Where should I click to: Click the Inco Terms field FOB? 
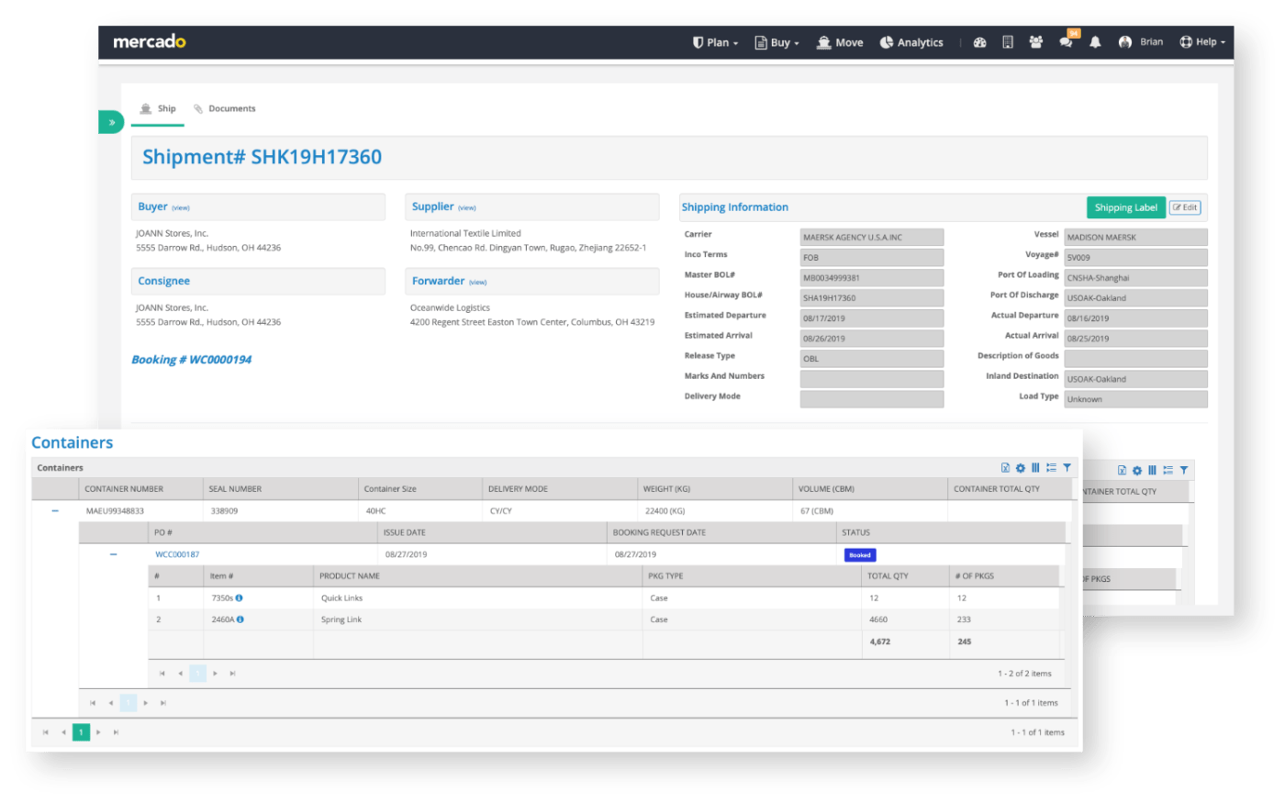(x=872, y=257)
